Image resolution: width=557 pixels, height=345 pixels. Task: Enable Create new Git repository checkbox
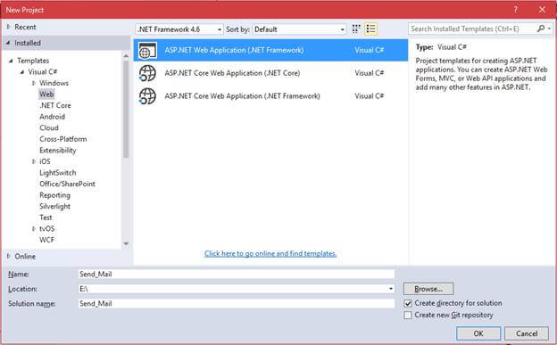pyautogui.click(x=408, y=316)
